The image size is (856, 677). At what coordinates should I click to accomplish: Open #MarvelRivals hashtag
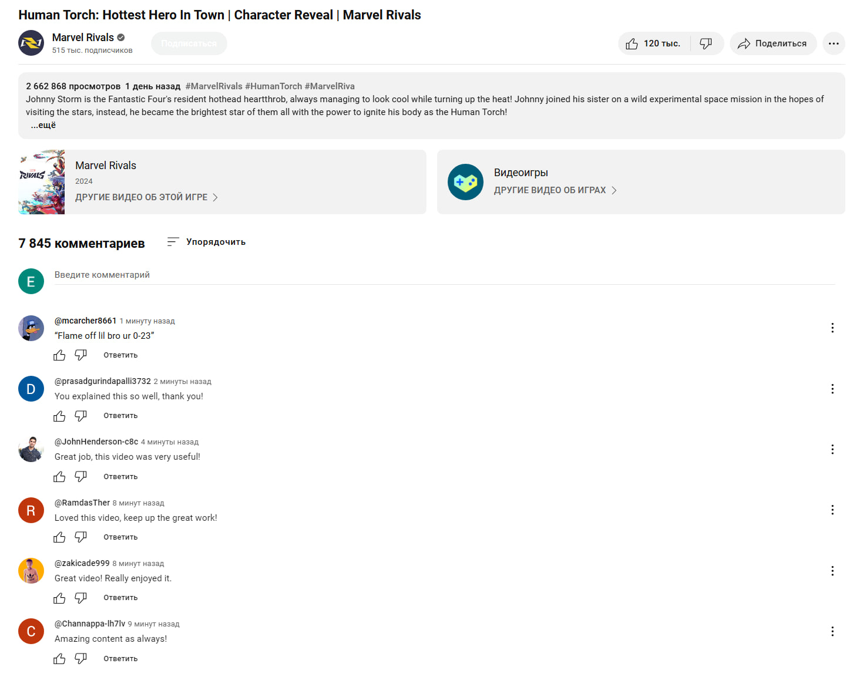(x=214, y=86)
